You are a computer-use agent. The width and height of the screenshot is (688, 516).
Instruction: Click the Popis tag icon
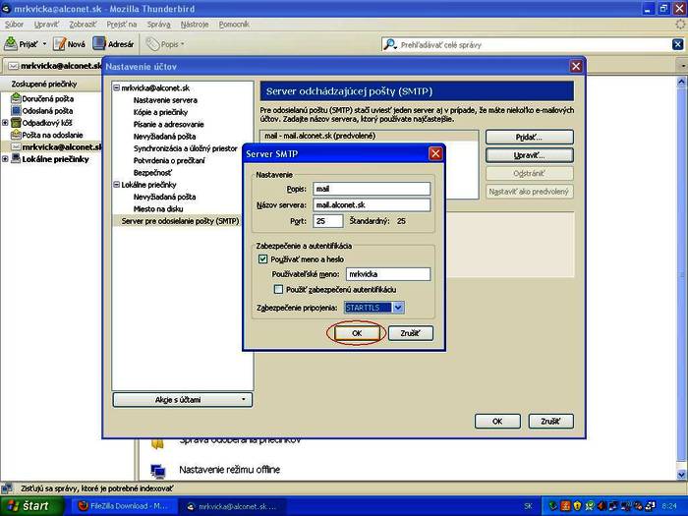click(152, 44)
